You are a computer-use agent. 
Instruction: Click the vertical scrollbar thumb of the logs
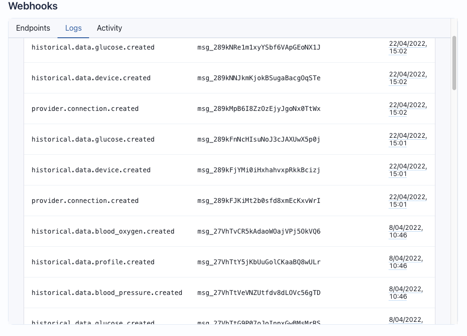454,63
